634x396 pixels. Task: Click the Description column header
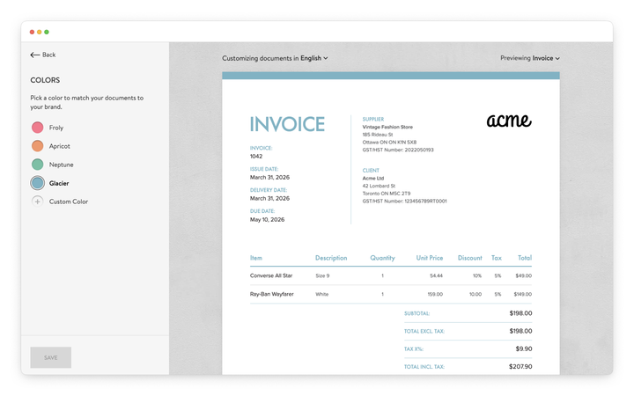coord(331,258)
